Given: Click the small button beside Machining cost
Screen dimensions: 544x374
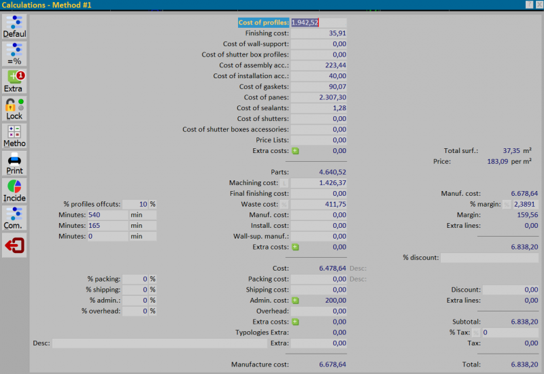Looking at the screenshot, I should coord(284,183).
